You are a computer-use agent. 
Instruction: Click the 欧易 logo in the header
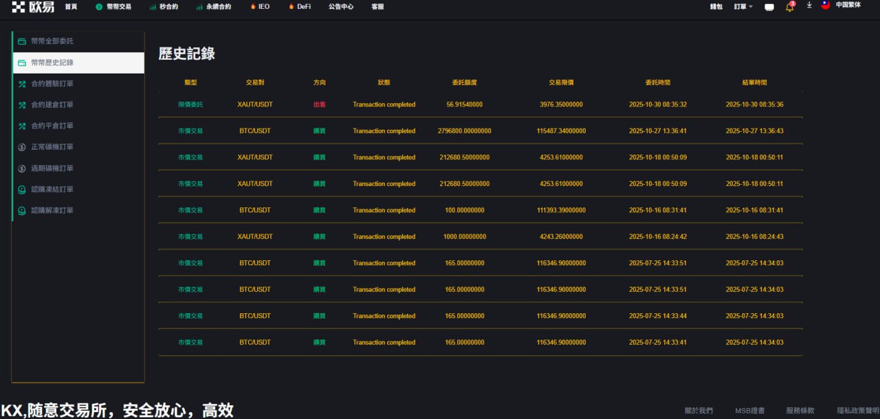pos(32,7)
